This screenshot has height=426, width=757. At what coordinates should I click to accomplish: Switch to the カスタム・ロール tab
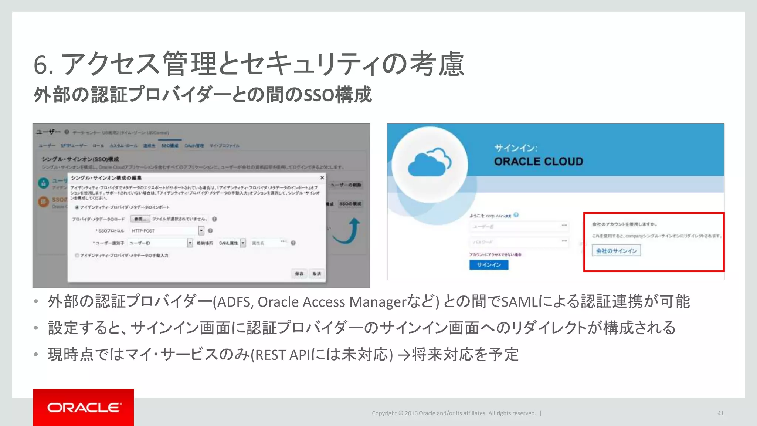[x=123, y=146]
